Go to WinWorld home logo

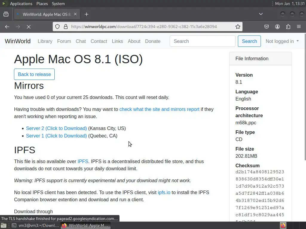pos(18,41)
